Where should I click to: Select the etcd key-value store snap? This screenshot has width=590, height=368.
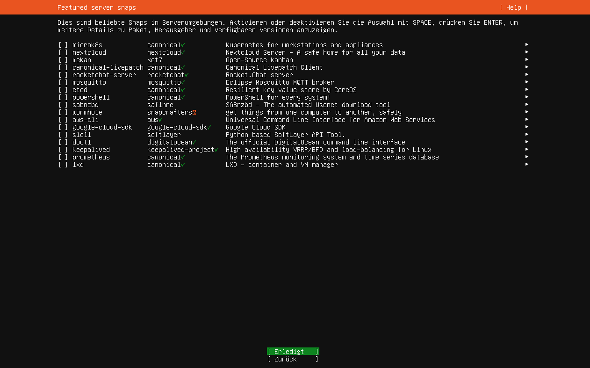[63, 90]
